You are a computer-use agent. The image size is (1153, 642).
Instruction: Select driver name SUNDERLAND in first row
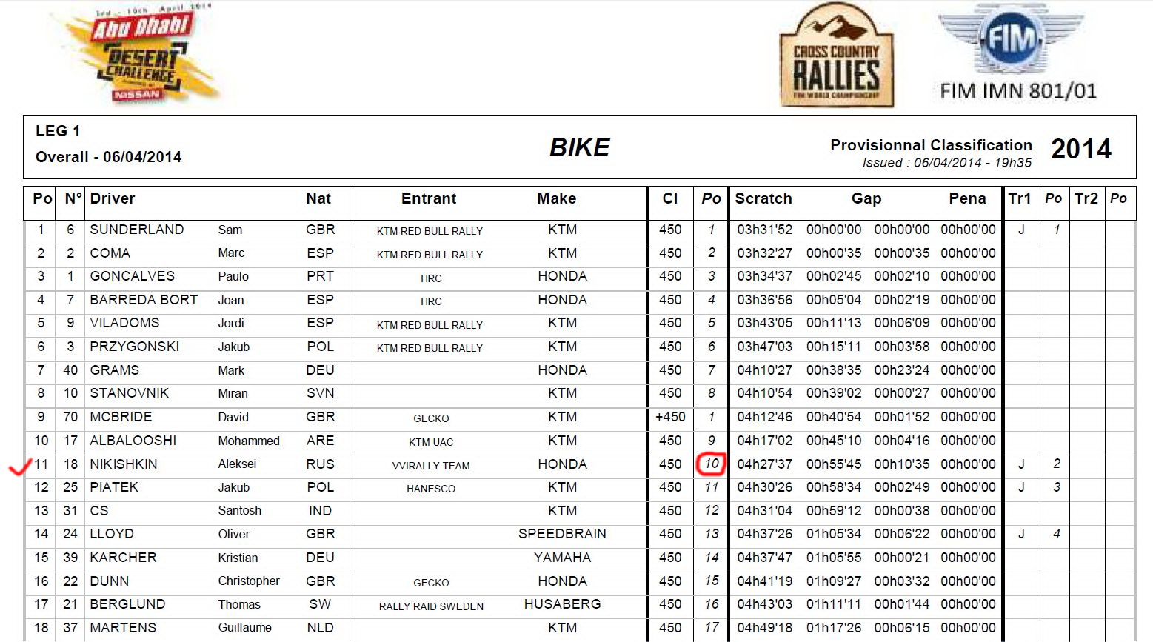(137, 230)
